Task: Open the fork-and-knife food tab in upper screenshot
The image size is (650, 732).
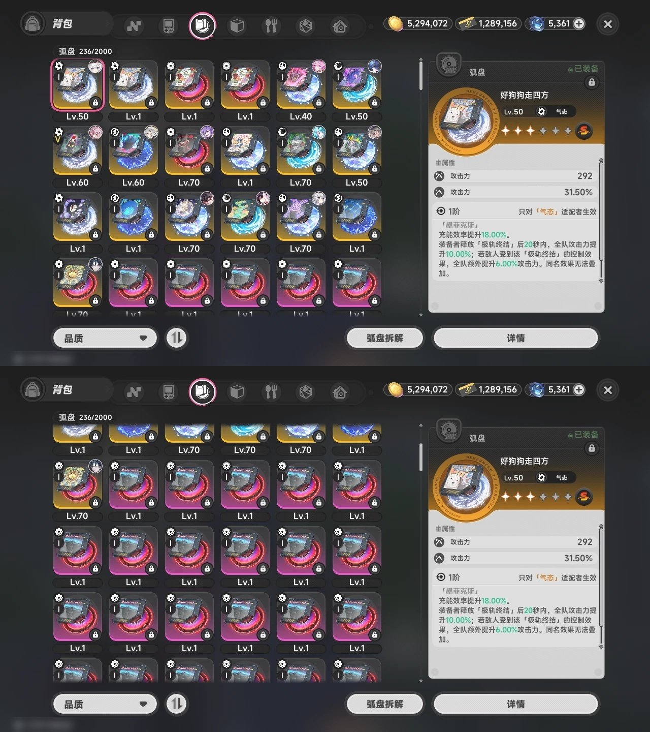Action: pos(271,26)
